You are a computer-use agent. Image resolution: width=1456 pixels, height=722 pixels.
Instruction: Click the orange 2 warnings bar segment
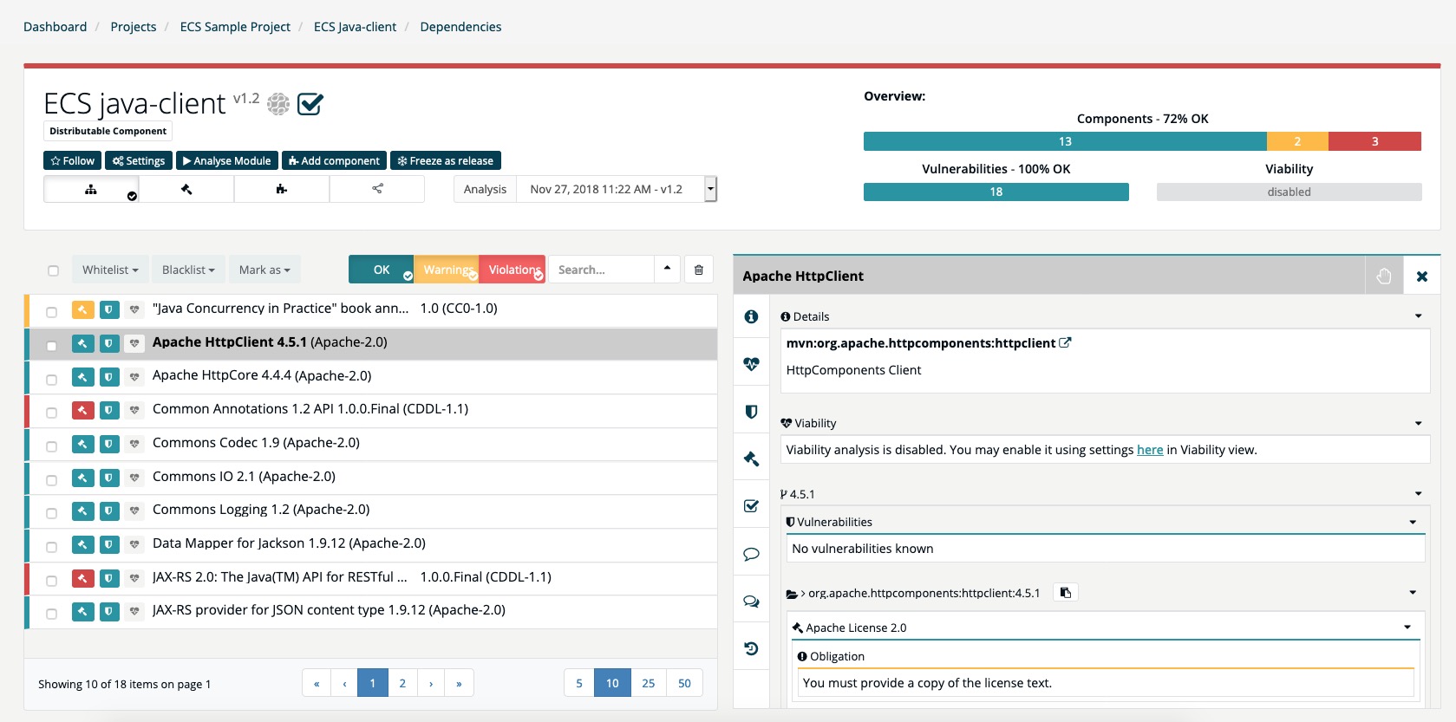pyautogui.click(x=1297, y=141)
